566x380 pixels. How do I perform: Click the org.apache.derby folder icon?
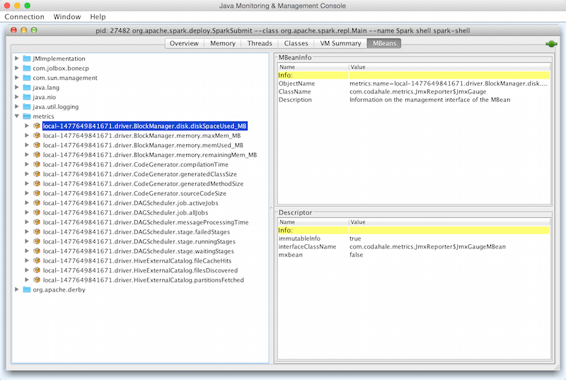[27, 289]
